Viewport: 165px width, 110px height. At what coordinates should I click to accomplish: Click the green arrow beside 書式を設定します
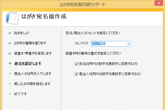(x=10, y=63)
